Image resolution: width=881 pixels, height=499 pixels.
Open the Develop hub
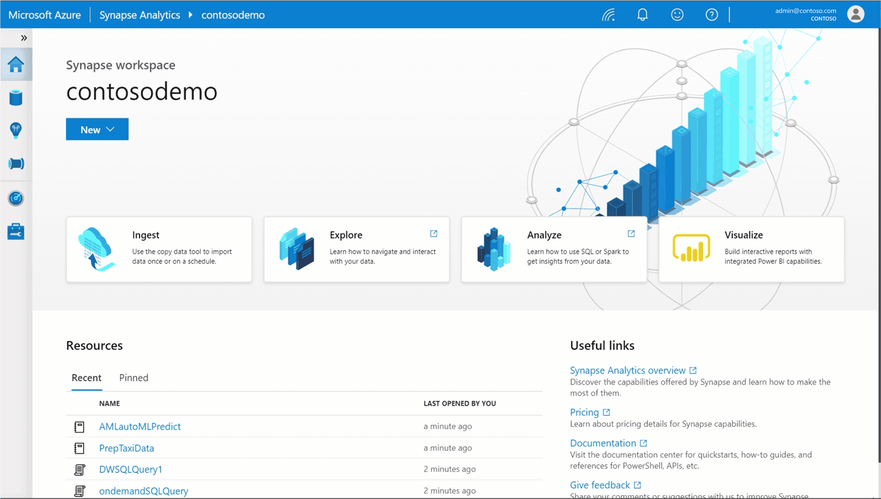click(x=16, y=130)
